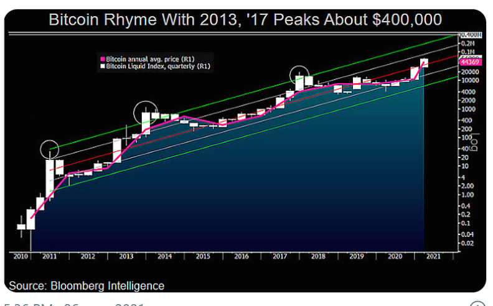Click the 0.1M price axis label
Viewport: 493px width, 306px height.
pos(468,52)
